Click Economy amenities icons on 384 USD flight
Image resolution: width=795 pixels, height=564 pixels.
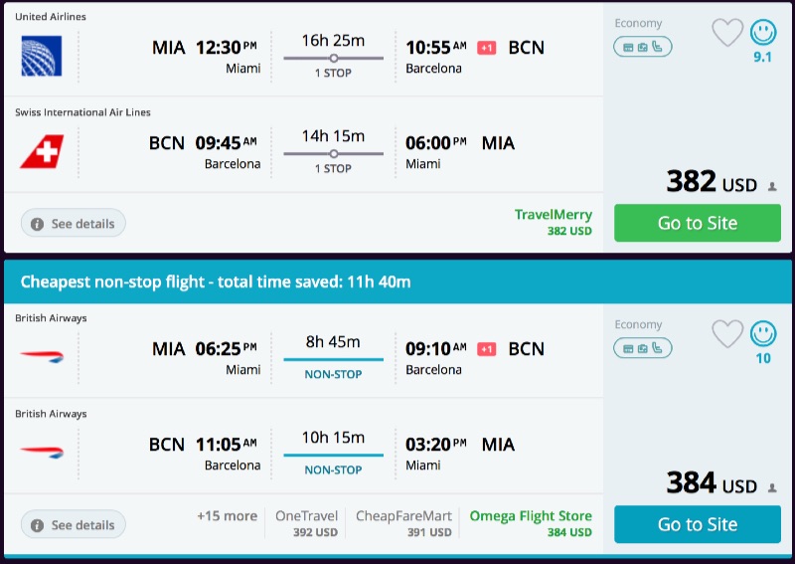tap(642, 347)
